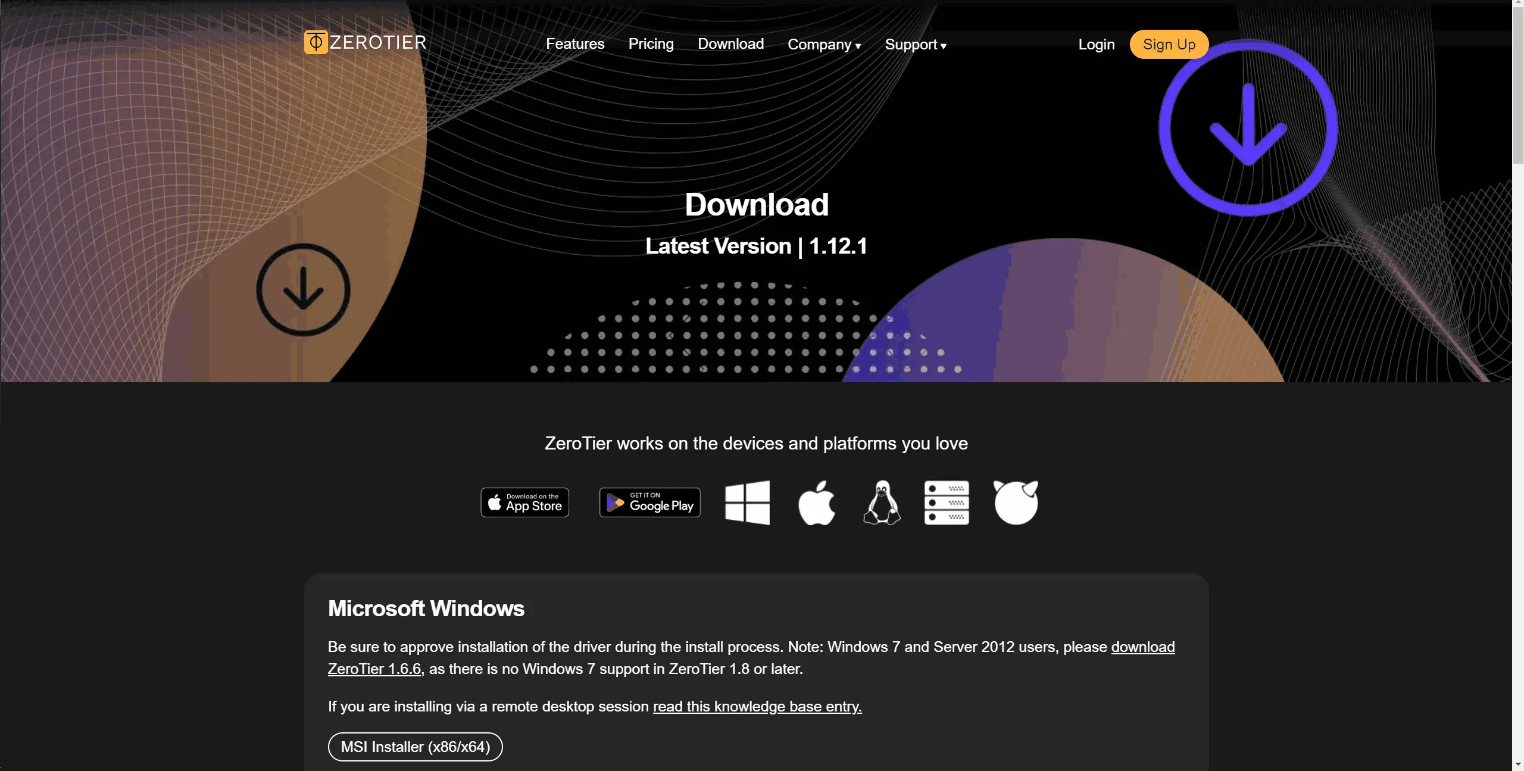Expand the Company dropdown menu
Image resolution: width=1524 pixels, height=771 pixels.
(825, 45)
